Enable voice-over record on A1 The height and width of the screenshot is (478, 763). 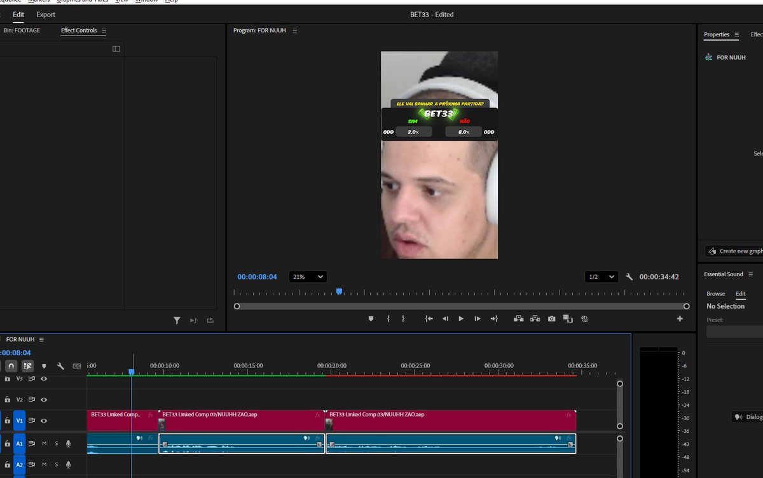pos(68,444)
